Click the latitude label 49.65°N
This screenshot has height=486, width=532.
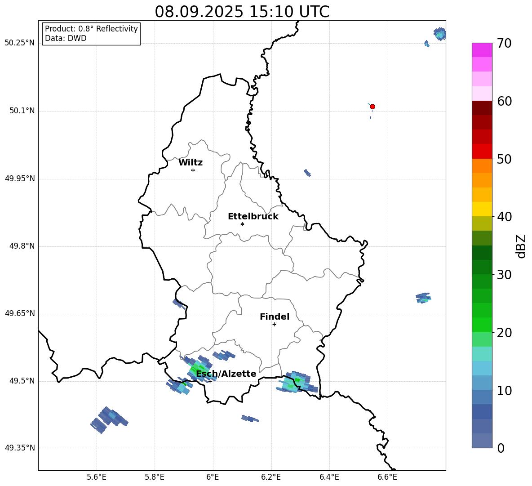tap(19, 313)
